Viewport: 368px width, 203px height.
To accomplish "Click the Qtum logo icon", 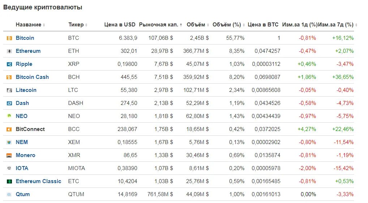I will coord(9,194).
